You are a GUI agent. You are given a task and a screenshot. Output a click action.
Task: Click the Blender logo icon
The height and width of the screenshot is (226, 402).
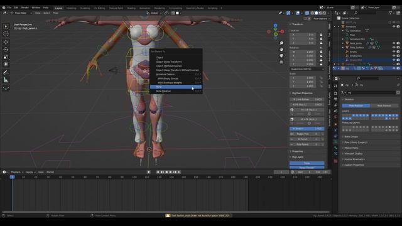click(x=4, y=8)
